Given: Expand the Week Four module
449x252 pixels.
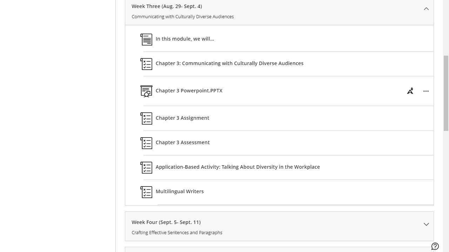Looking at the screenshot, I should click(x=426, y=224).
